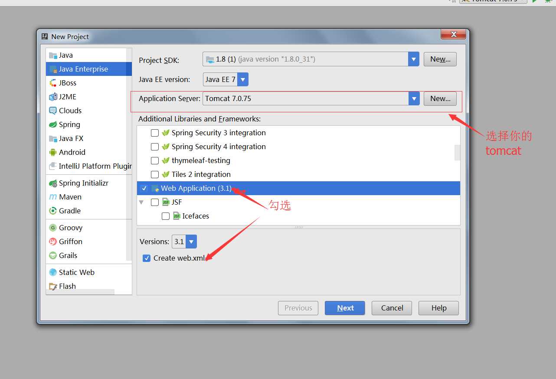Open the Tomcat run configuration dropdown

[x=494, y=1]
